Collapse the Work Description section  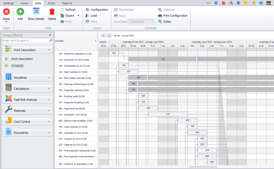click(49, 50)
